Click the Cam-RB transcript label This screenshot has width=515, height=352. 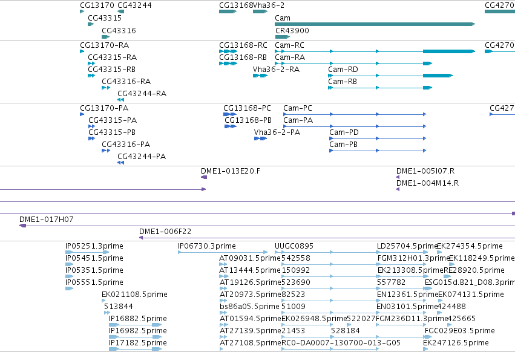343,82
